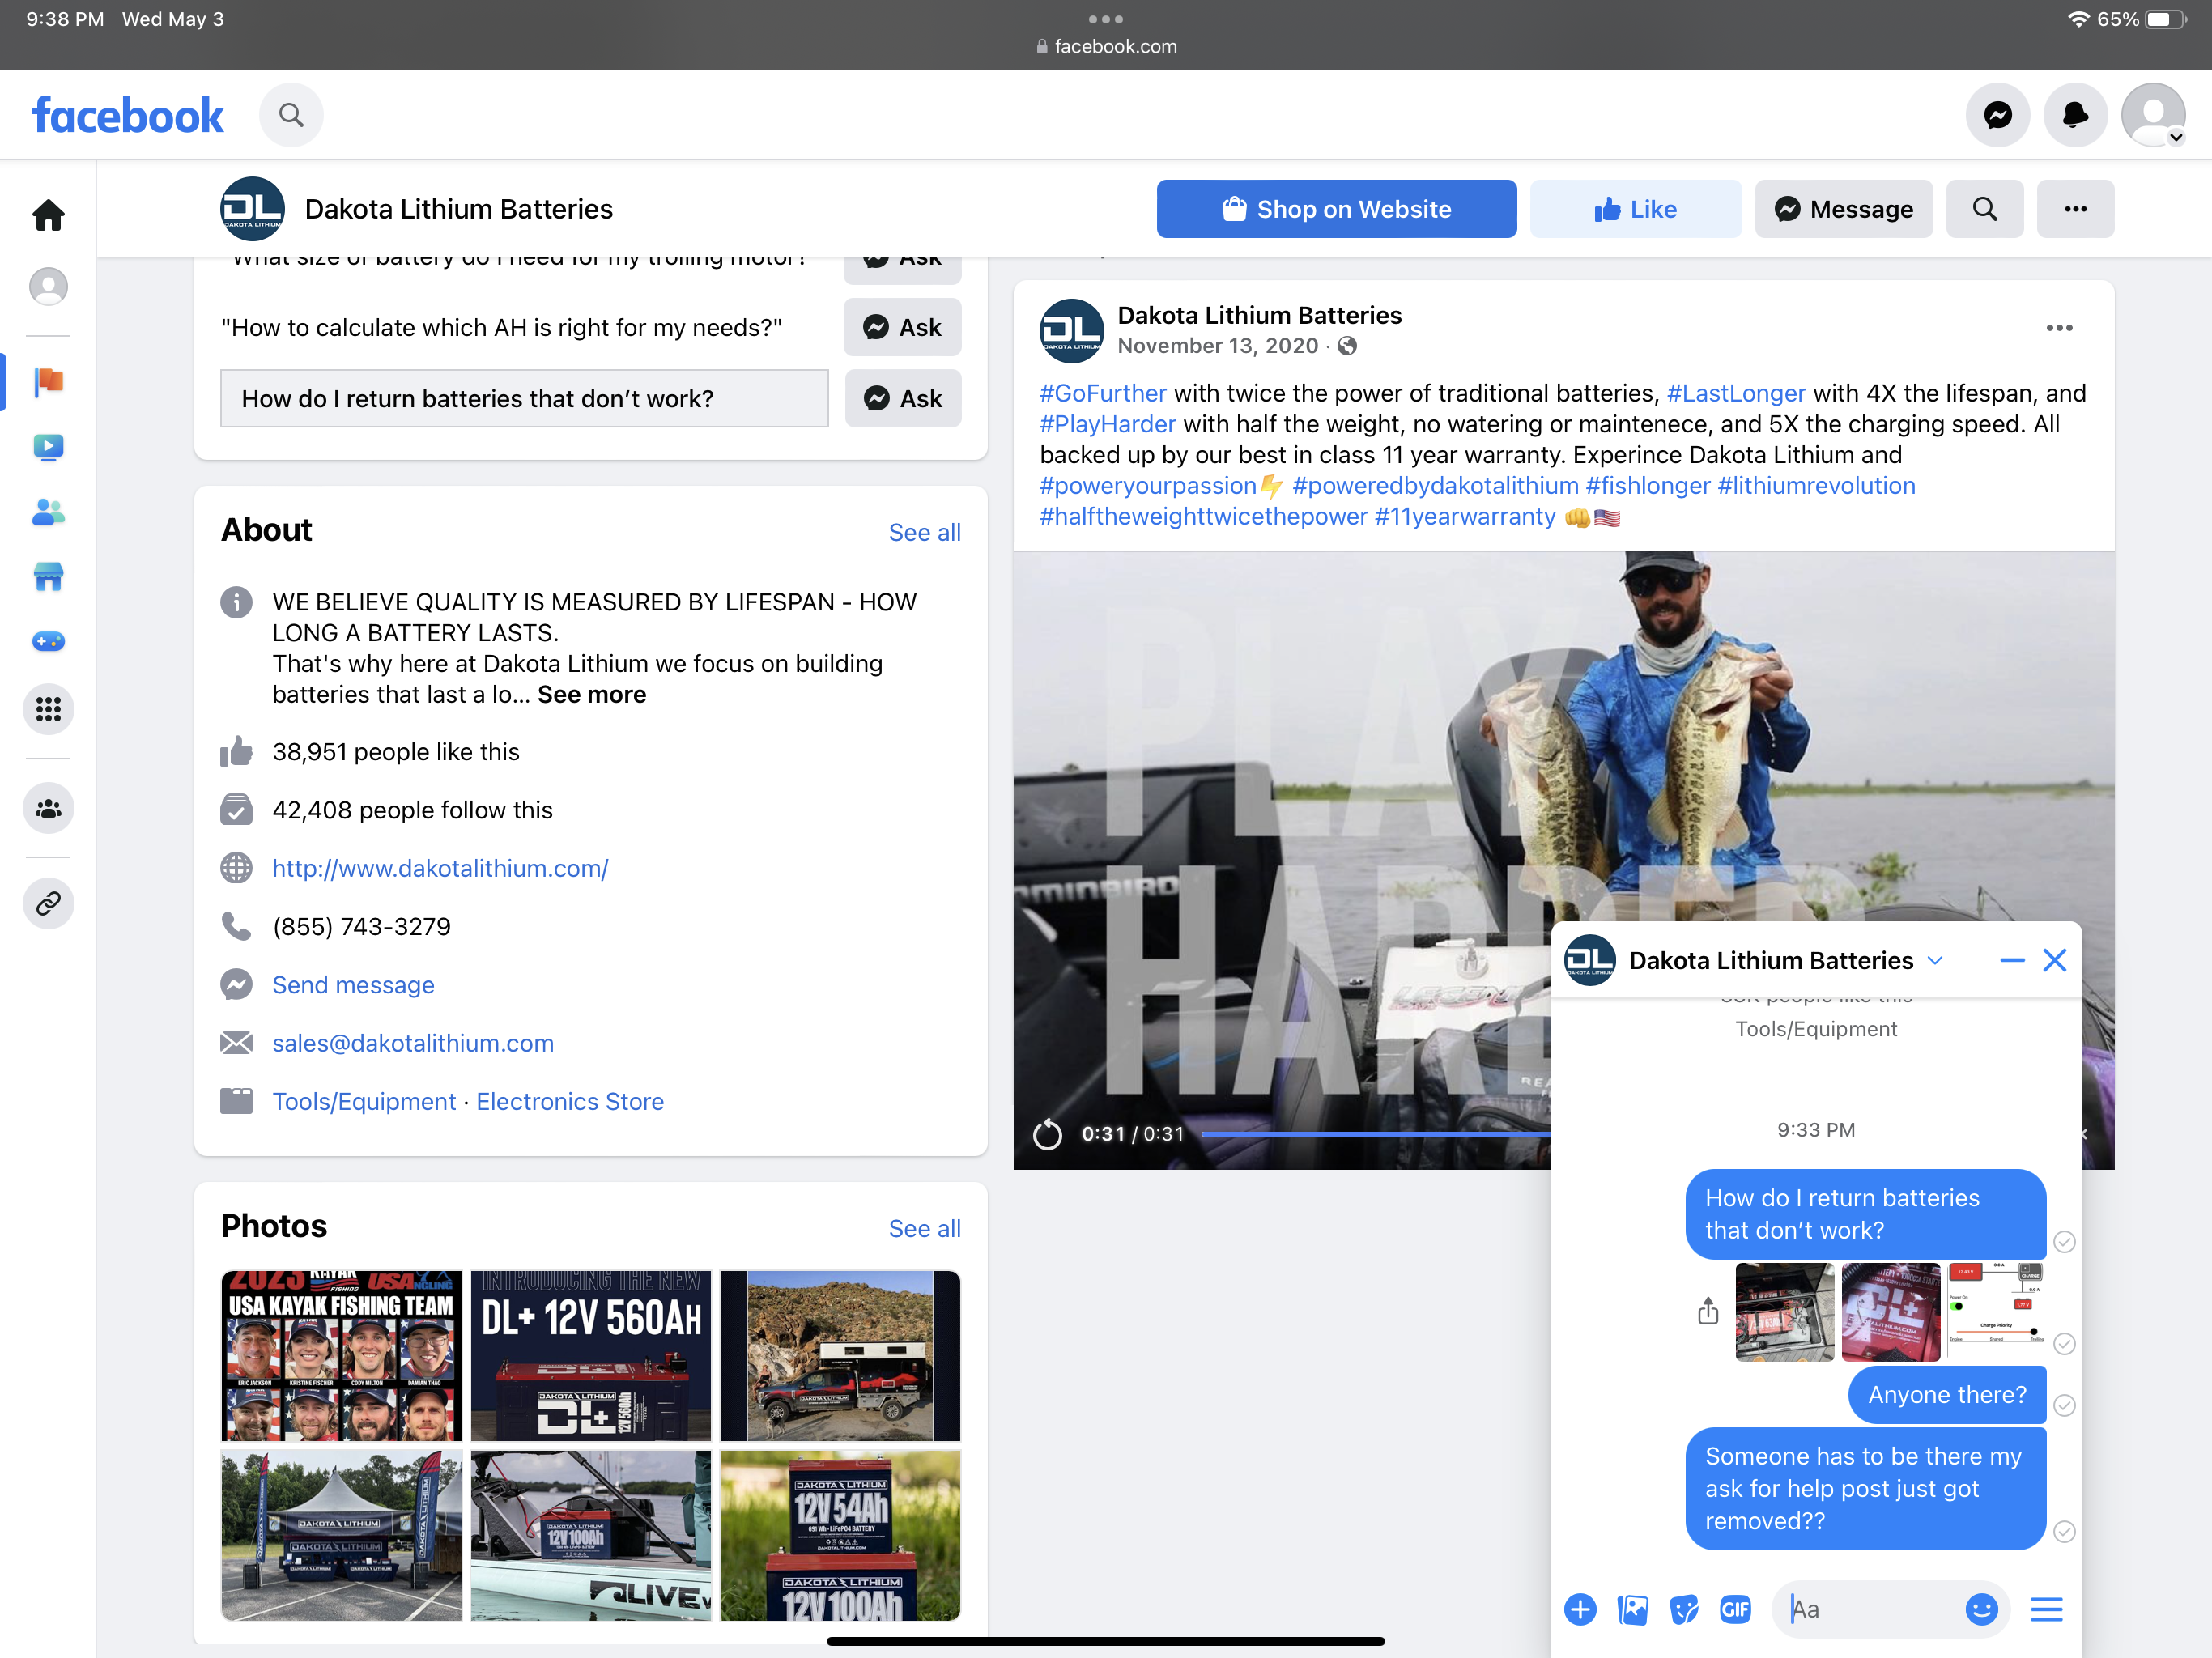
Task: Open 12V 54Ah battery photo
Action: (x=840, y=1535)
